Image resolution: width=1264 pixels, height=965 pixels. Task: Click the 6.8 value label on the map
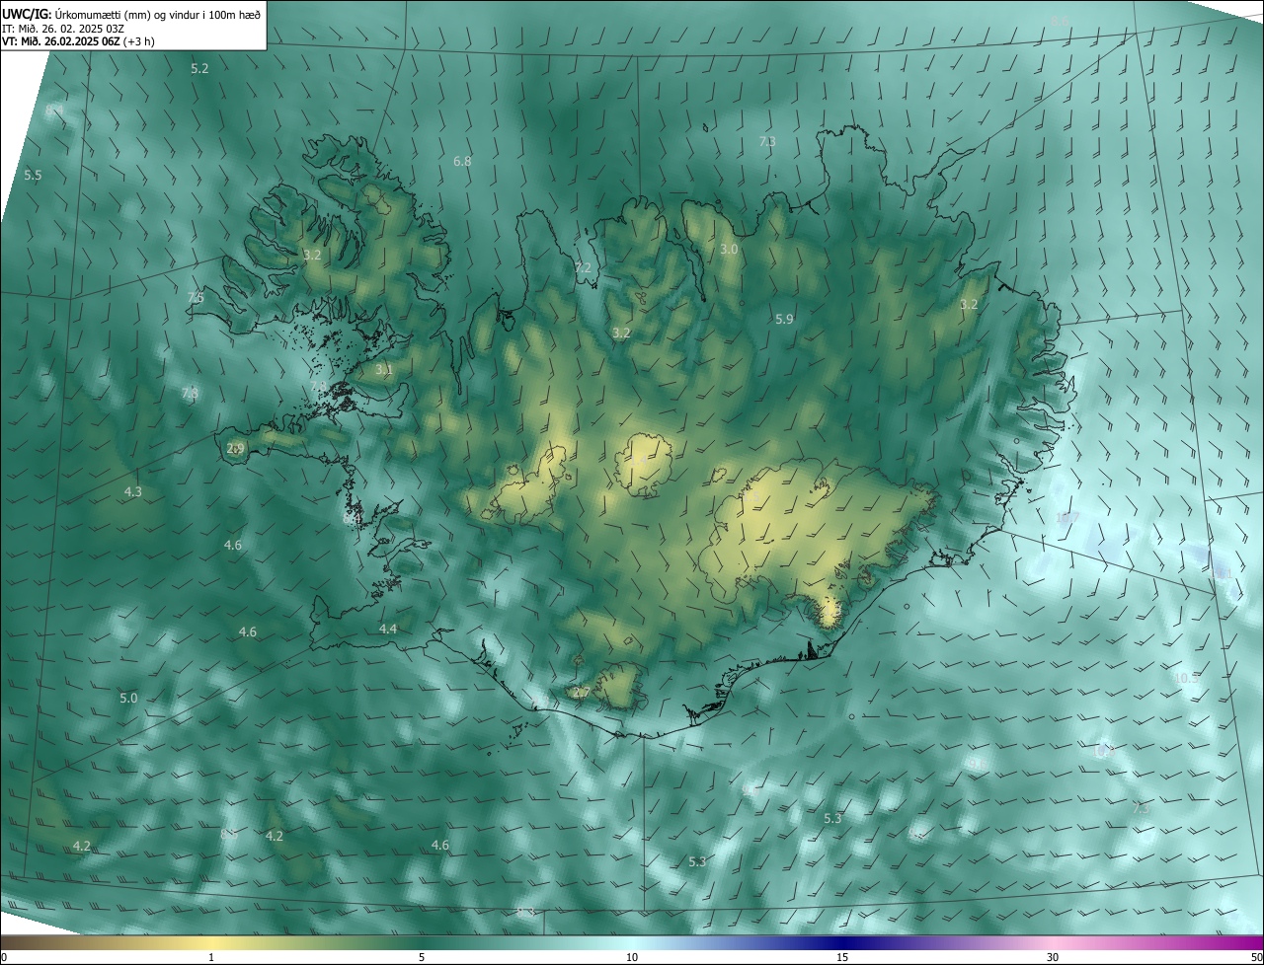462,161
